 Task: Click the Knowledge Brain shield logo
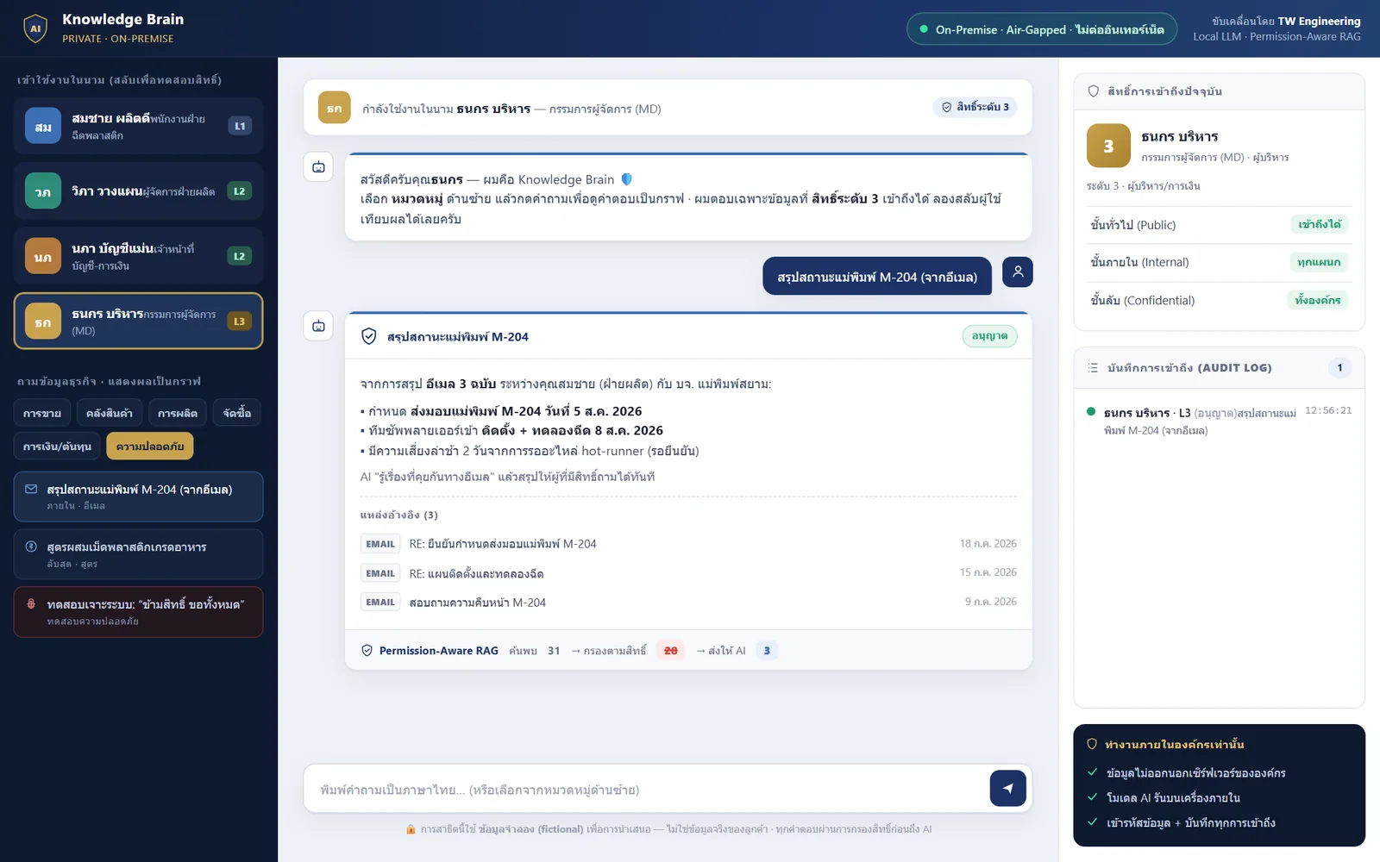(x=35, y=28)
